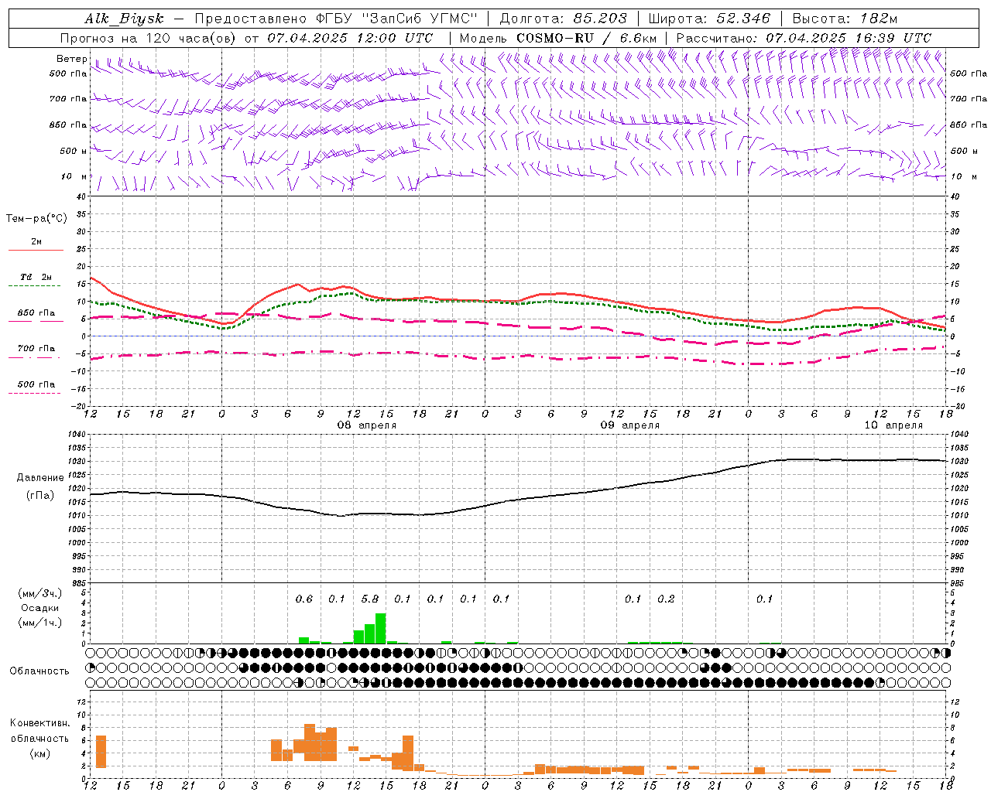Click the Высота: 182м label
This screenshot has height=792, width=991.
point(845,19)
